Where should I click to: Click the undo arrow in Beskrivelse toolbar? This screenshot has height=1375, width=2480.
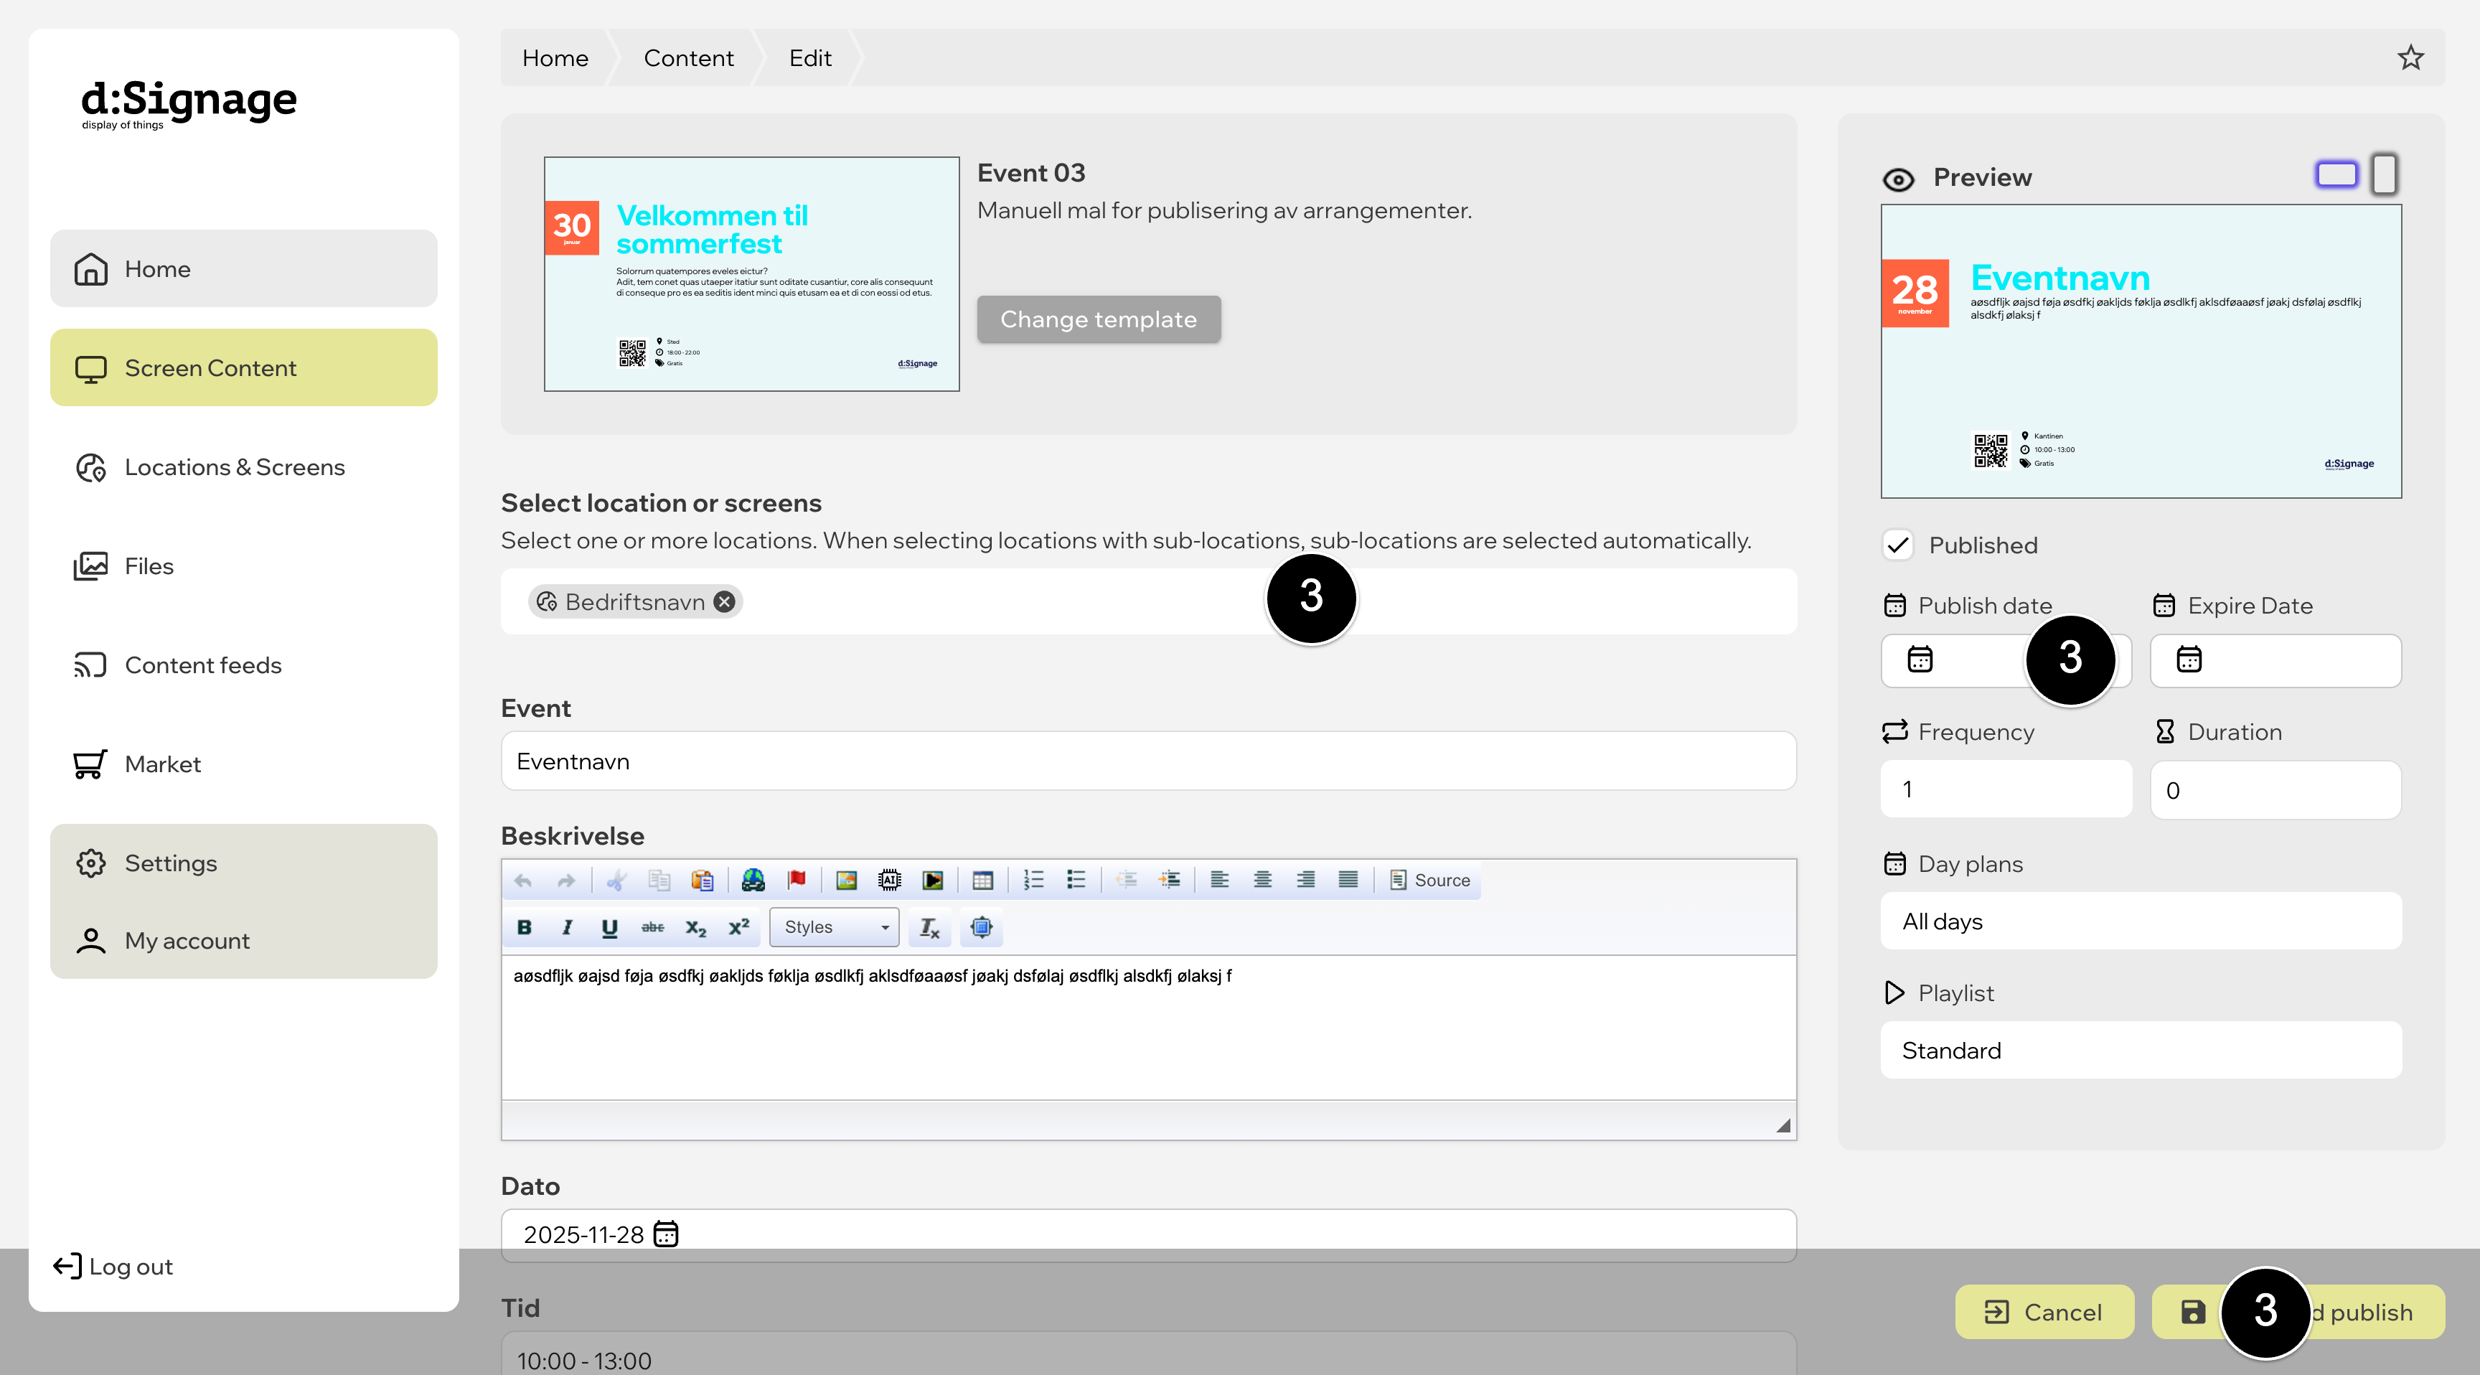point(524,880)
